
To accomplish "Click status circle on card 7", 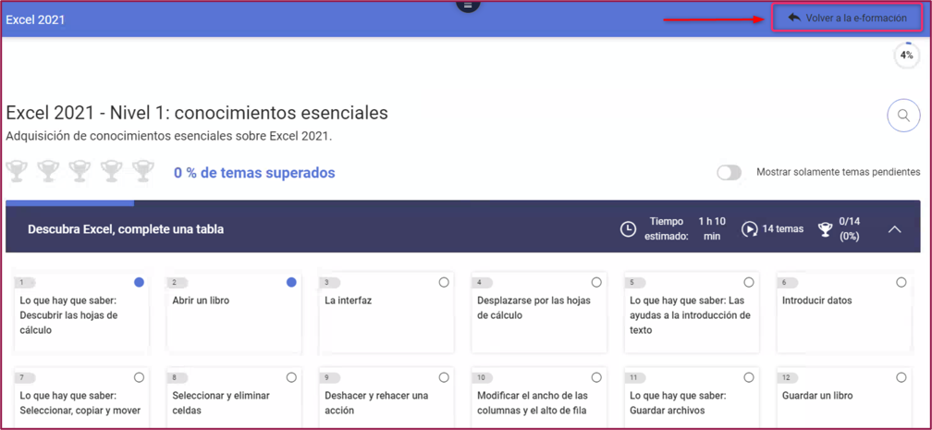I will point(139,377).
